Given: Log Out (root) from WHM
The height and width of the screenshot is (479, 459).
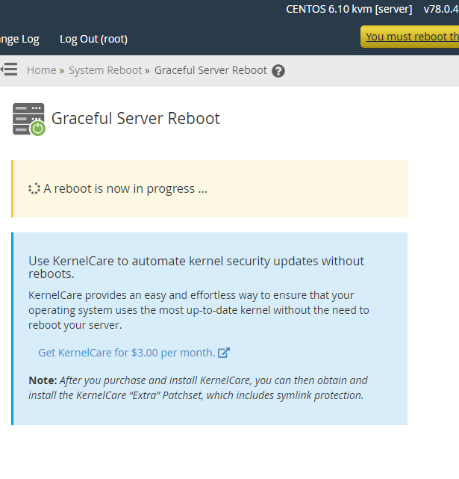Looking at the screenshot, I should [93, 39].
